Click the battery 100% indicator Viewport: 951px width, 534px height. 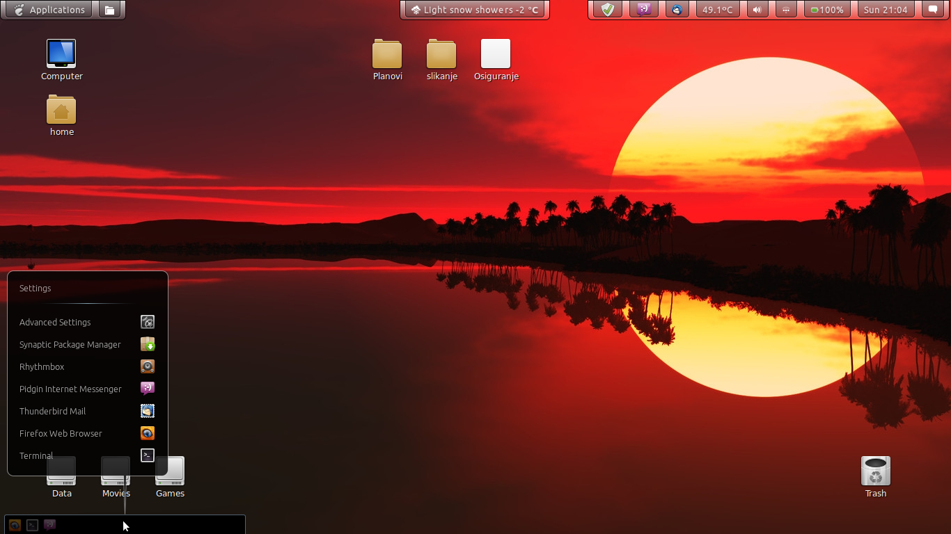[x=827, y=10]
